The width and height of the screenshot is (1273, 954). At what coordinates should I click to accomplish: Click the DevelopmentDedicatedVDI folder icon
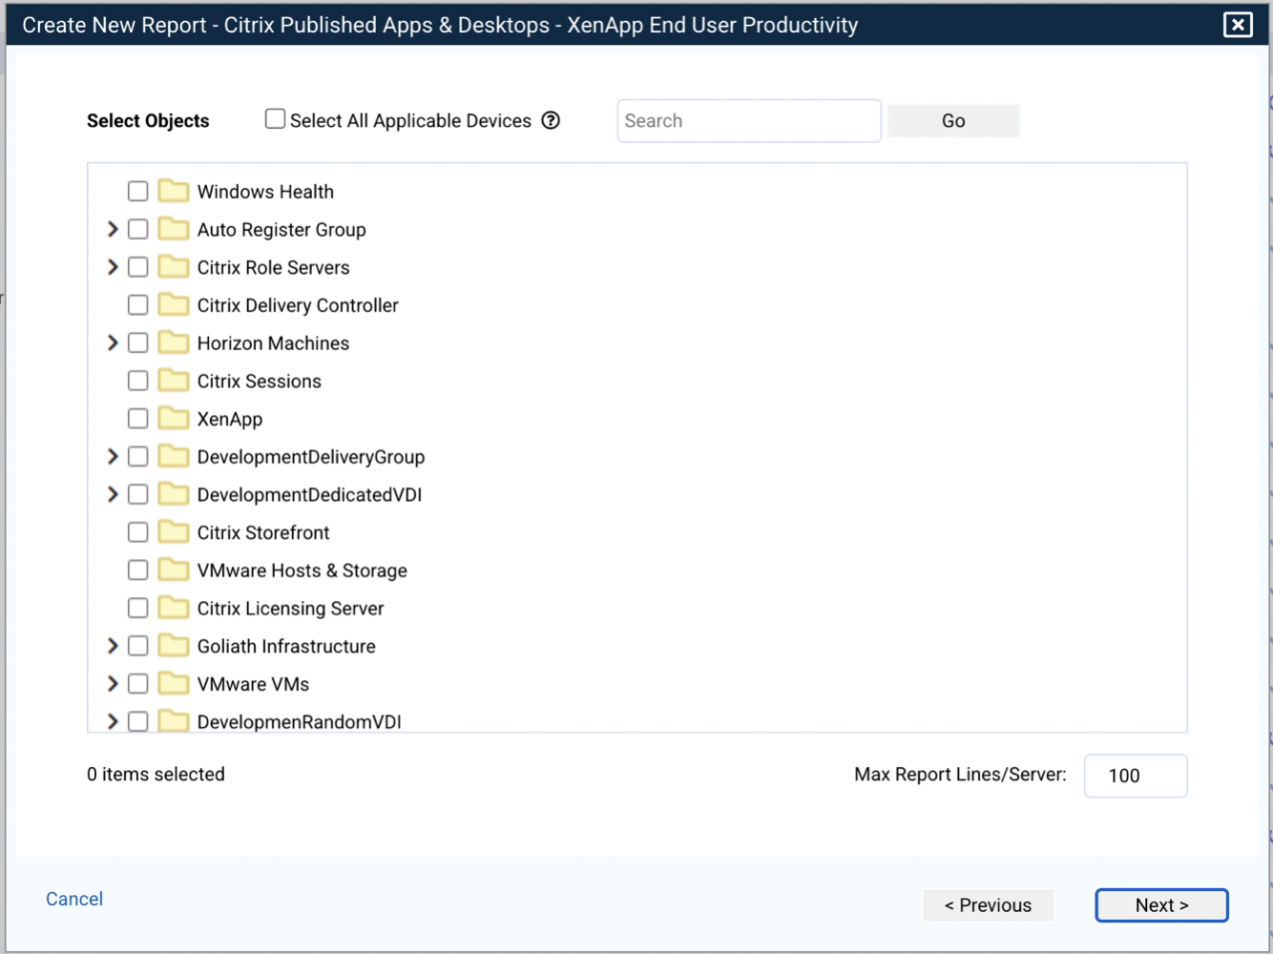tap(173, 494)
